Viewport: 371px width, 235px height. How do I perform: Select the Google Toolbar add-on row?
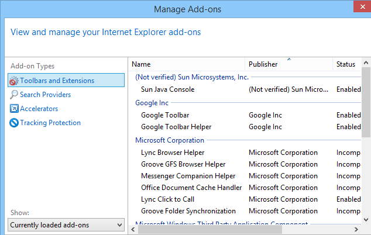point(245,115)
